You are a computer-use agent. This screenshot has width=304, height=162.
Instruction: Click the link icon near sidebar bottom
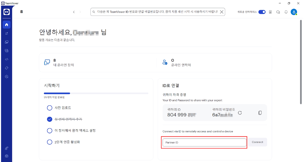[x=7, y=148]
